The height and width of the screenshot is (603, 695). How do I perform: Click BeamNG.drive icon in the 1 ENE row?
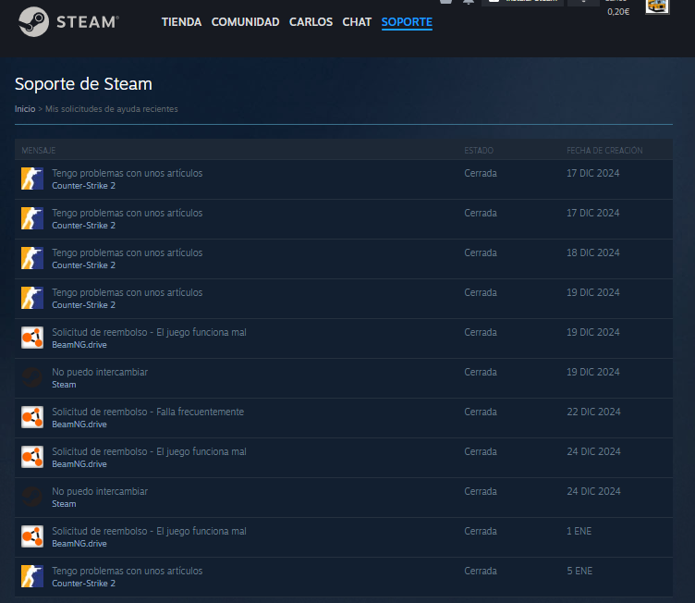coord(32,536)
